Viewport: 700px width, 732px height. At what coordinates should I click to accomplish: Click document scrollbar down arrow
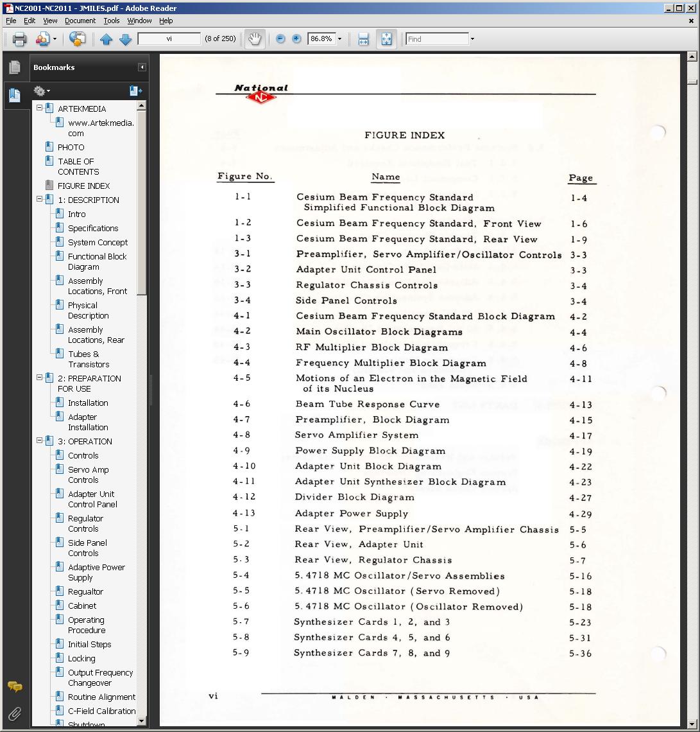692,724
